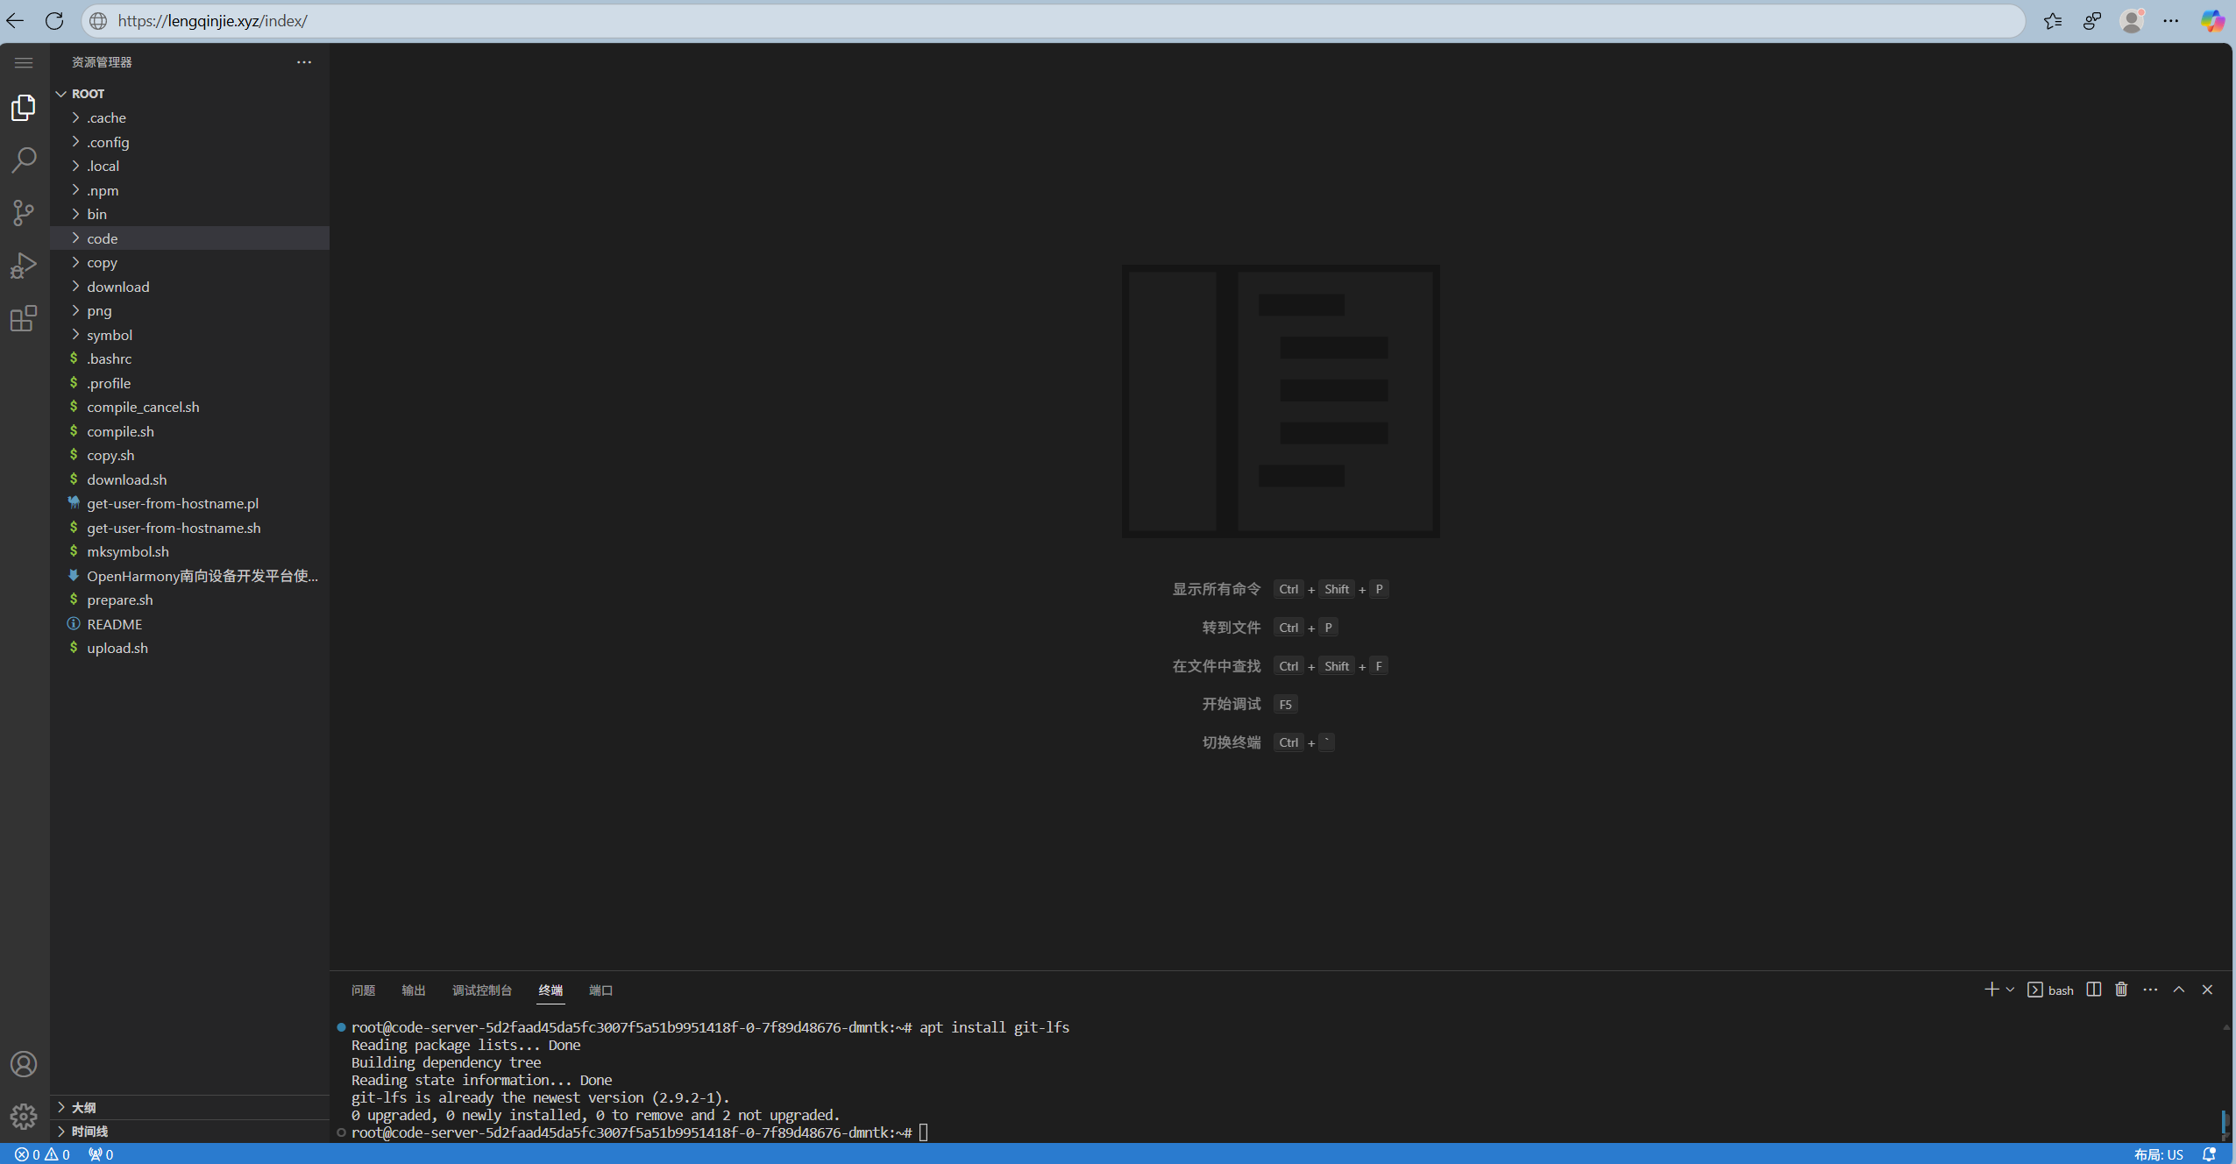Maximize the terminal panel with the chevron

2177,990
